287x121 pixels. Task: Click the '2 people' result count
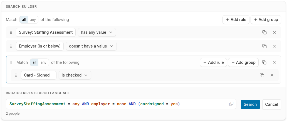tap(13, 114)
